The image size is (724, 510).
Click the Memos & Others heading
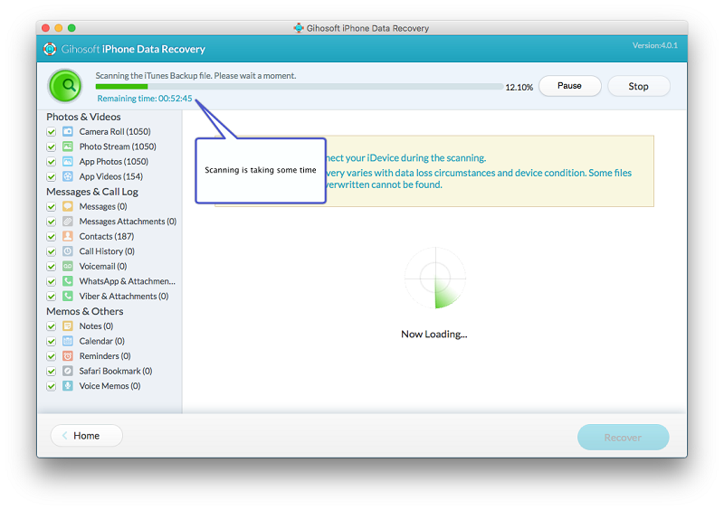(85, 311)
